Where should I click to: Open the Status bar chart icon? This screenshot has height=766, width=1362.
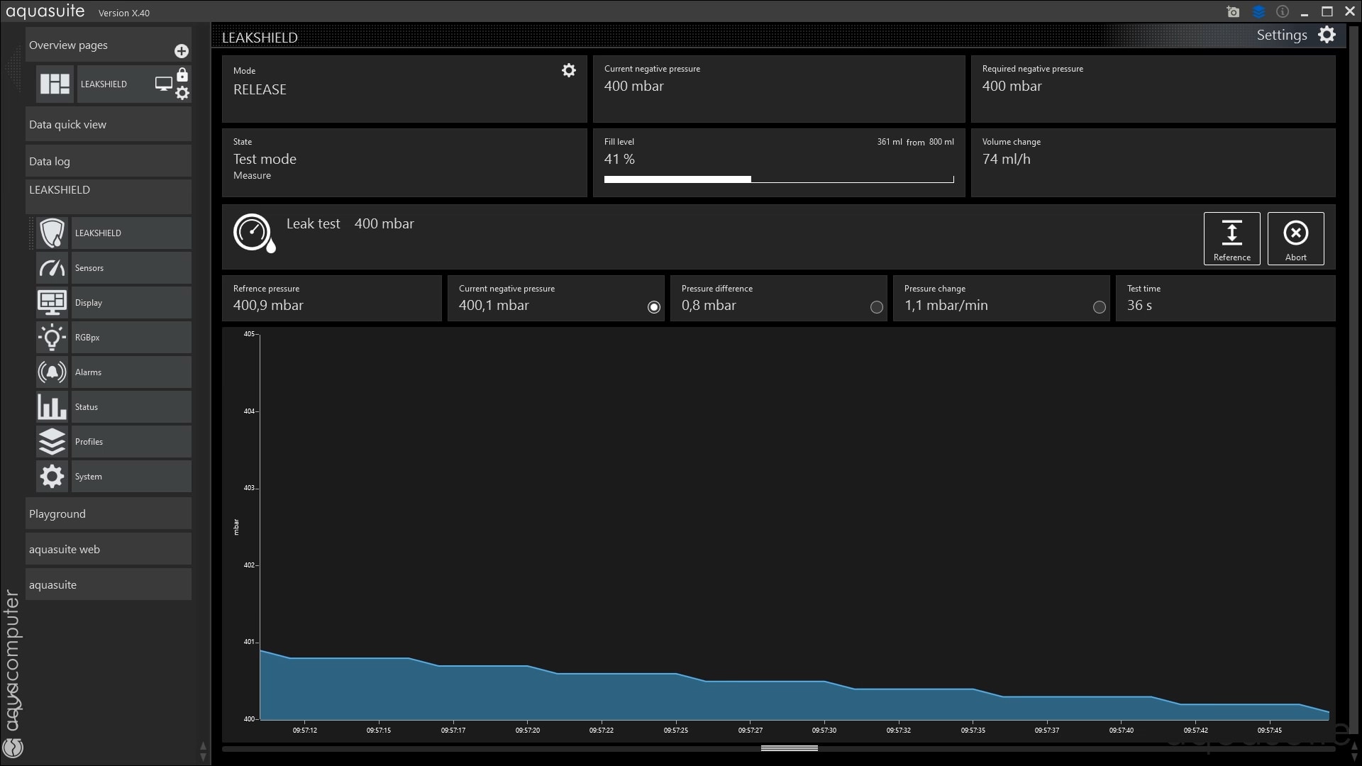(52, 406)
